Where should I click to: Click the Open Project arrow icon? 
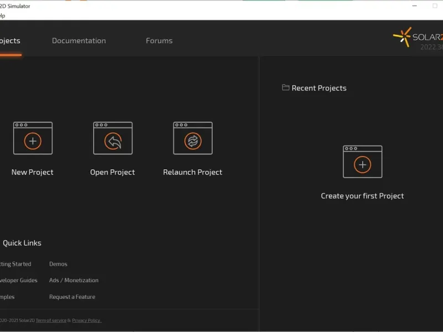click(x=113, y=138)
